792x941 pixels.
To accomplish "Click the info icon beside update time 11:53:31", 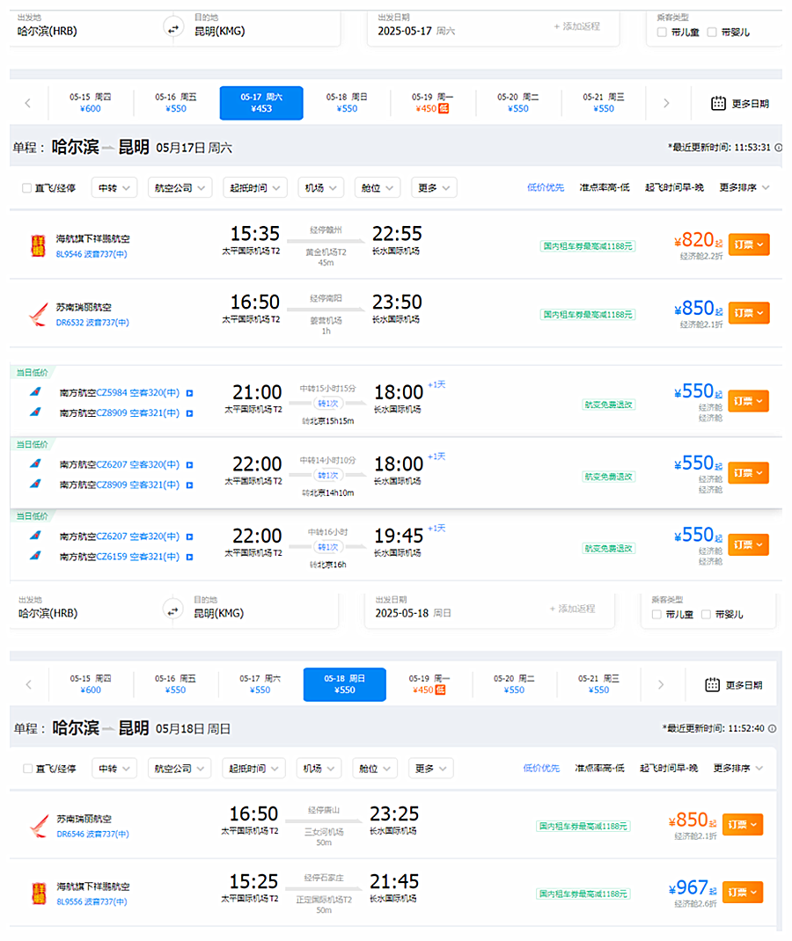I will (x=778, y=148).
